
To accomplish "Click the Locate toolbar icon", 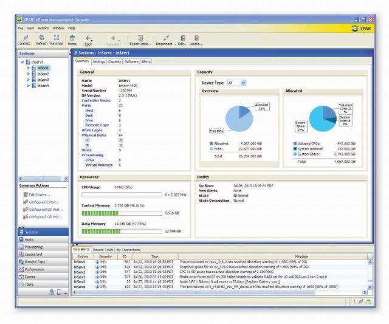I will click(x=196, y=38).
